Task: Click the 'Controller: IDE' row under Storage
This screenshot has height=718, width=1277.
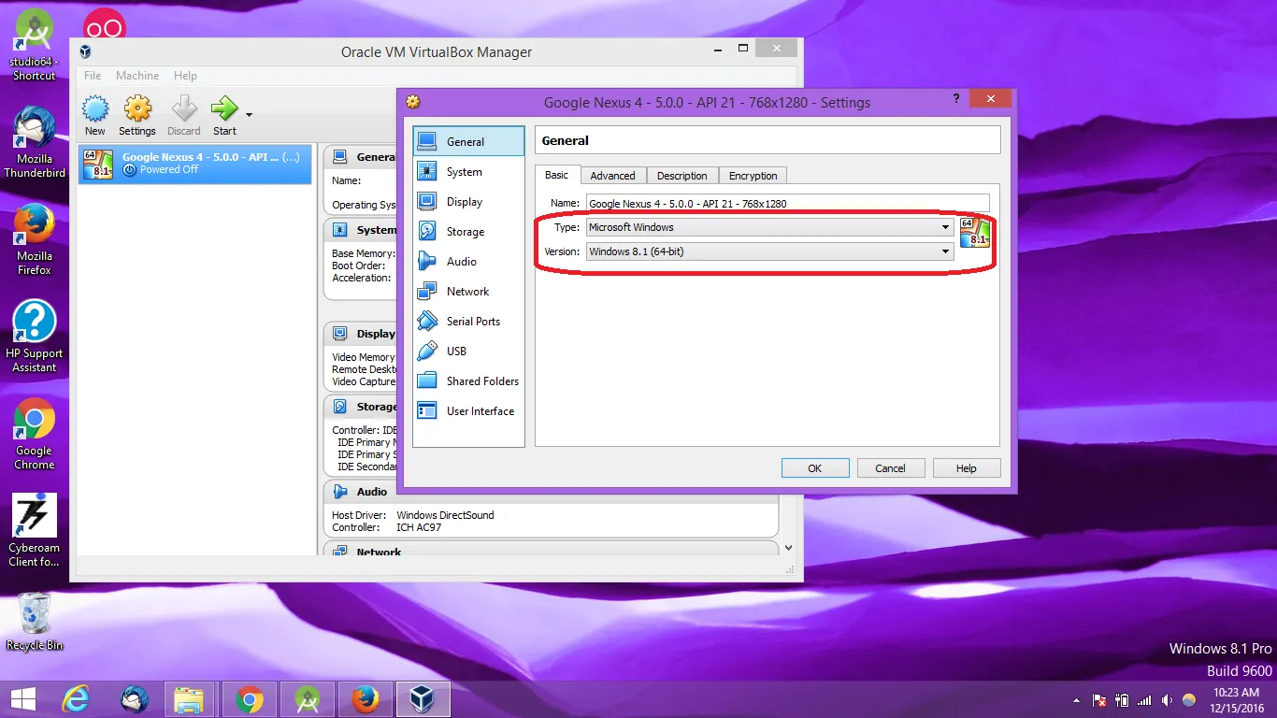Action: point(365,430)
